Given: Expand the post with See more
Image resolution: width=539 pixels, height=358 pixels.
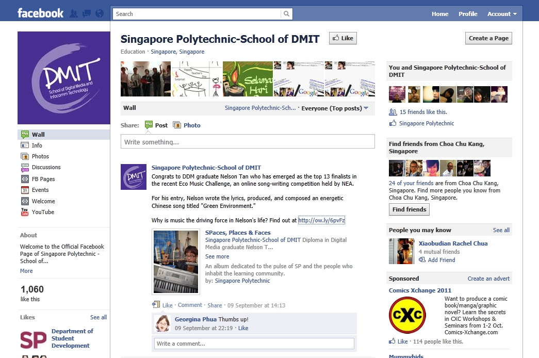Looking at the screenshot, I should click(x=217, y=256).
